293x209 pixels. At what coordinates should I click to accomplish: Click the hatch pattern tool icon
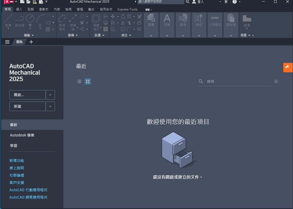48,29
